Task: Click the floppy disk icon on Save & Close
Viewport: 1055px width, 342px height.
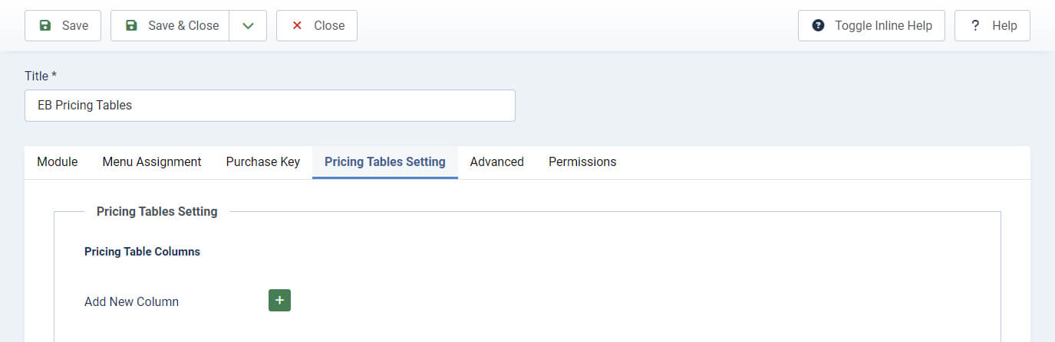Action: click(131, 25)
